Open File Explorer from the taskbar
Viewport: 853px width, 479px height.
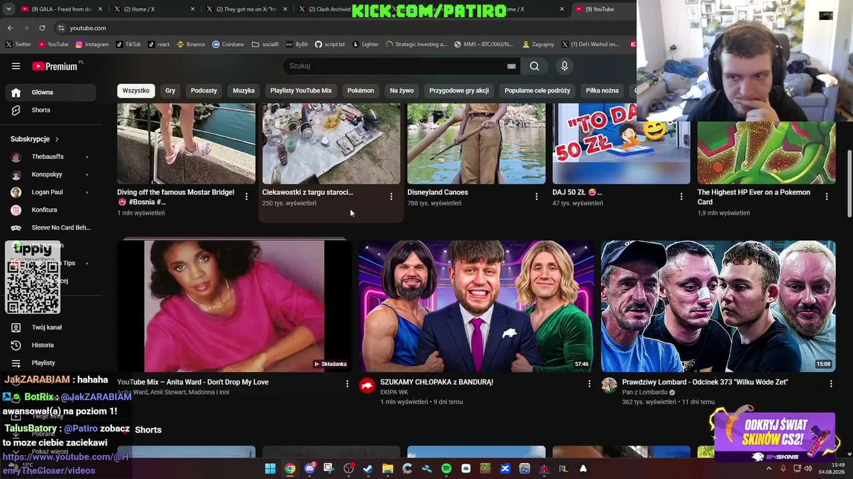coord(387,468)
